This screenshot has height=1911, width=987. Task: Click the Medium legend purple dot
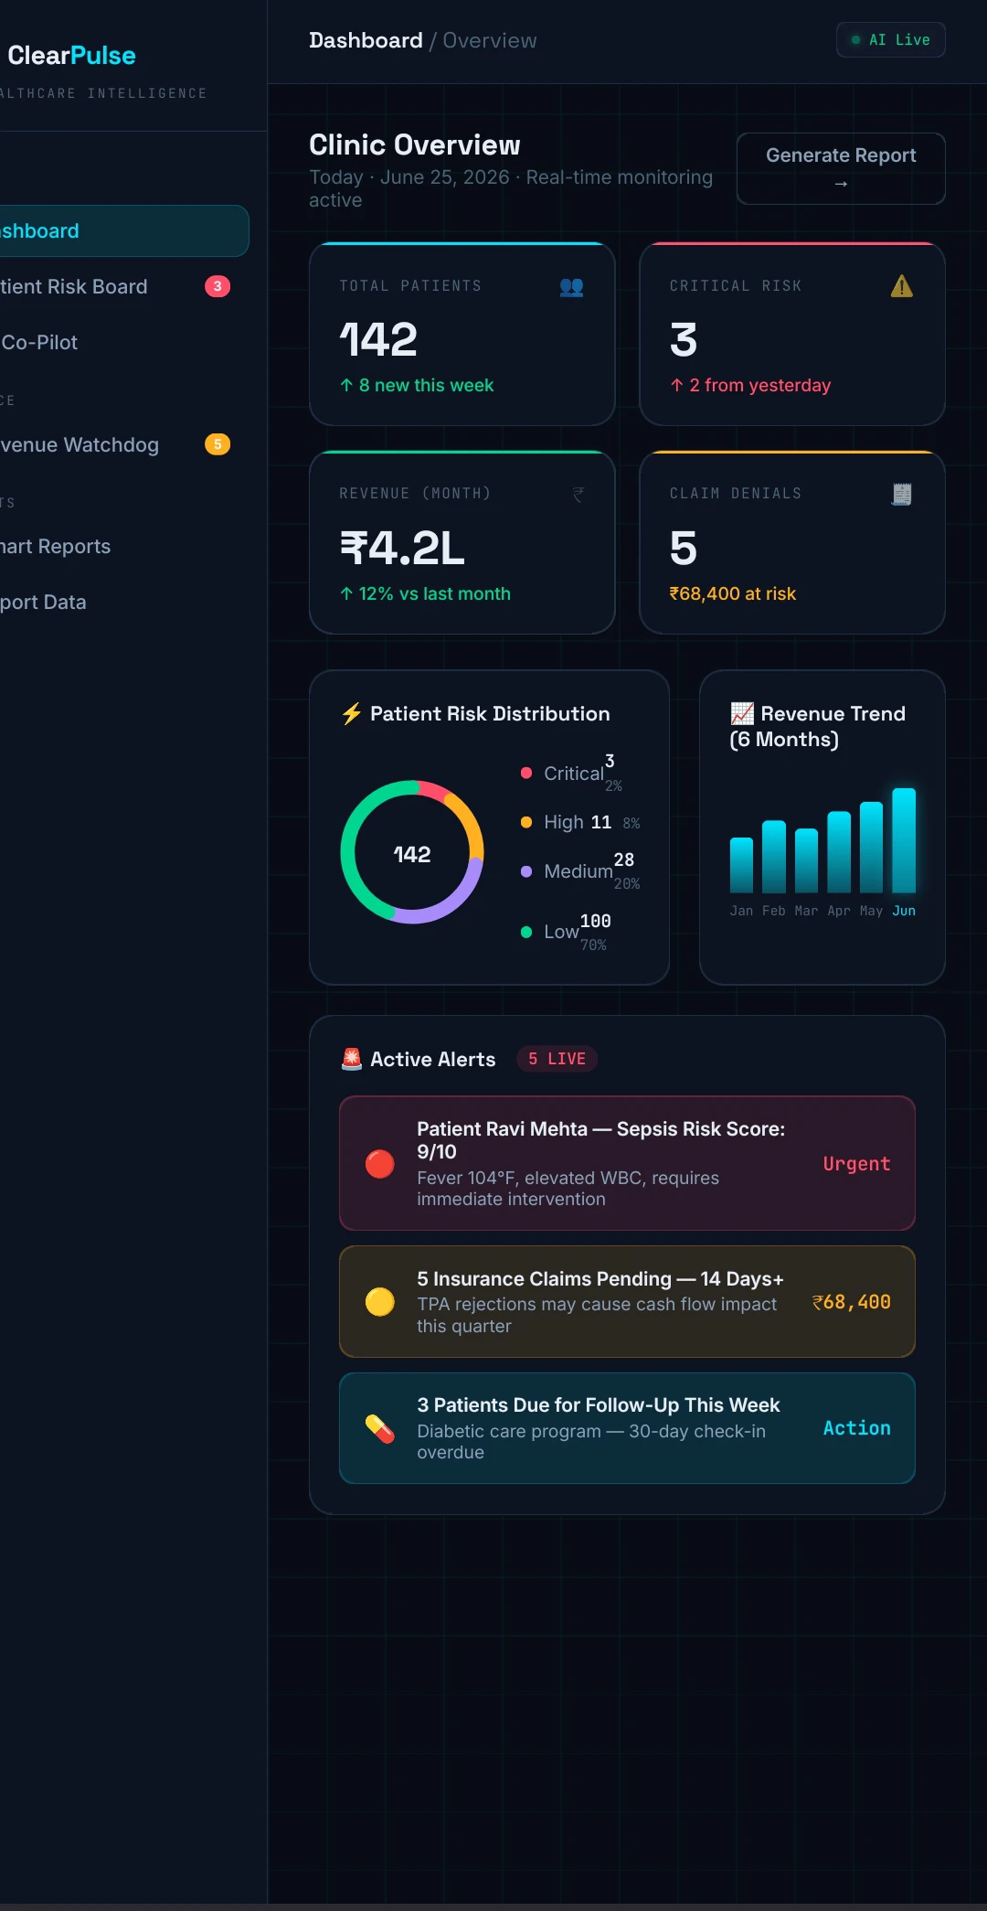click(x=526, y=871)
